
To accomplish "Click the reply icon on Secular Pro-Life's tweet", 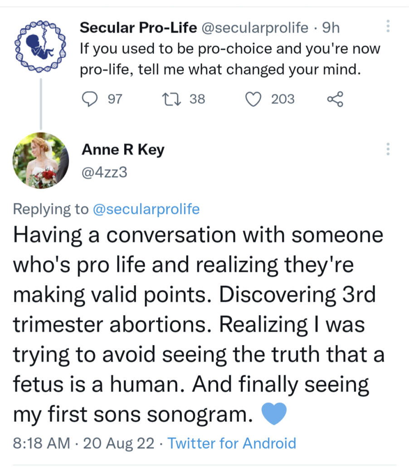I will pos(90,99).
